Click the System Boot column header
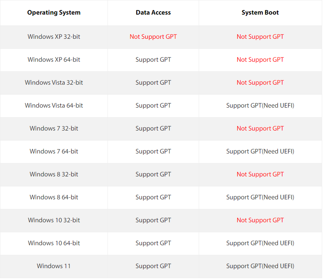The image size is (323, 279). point(260,13)
